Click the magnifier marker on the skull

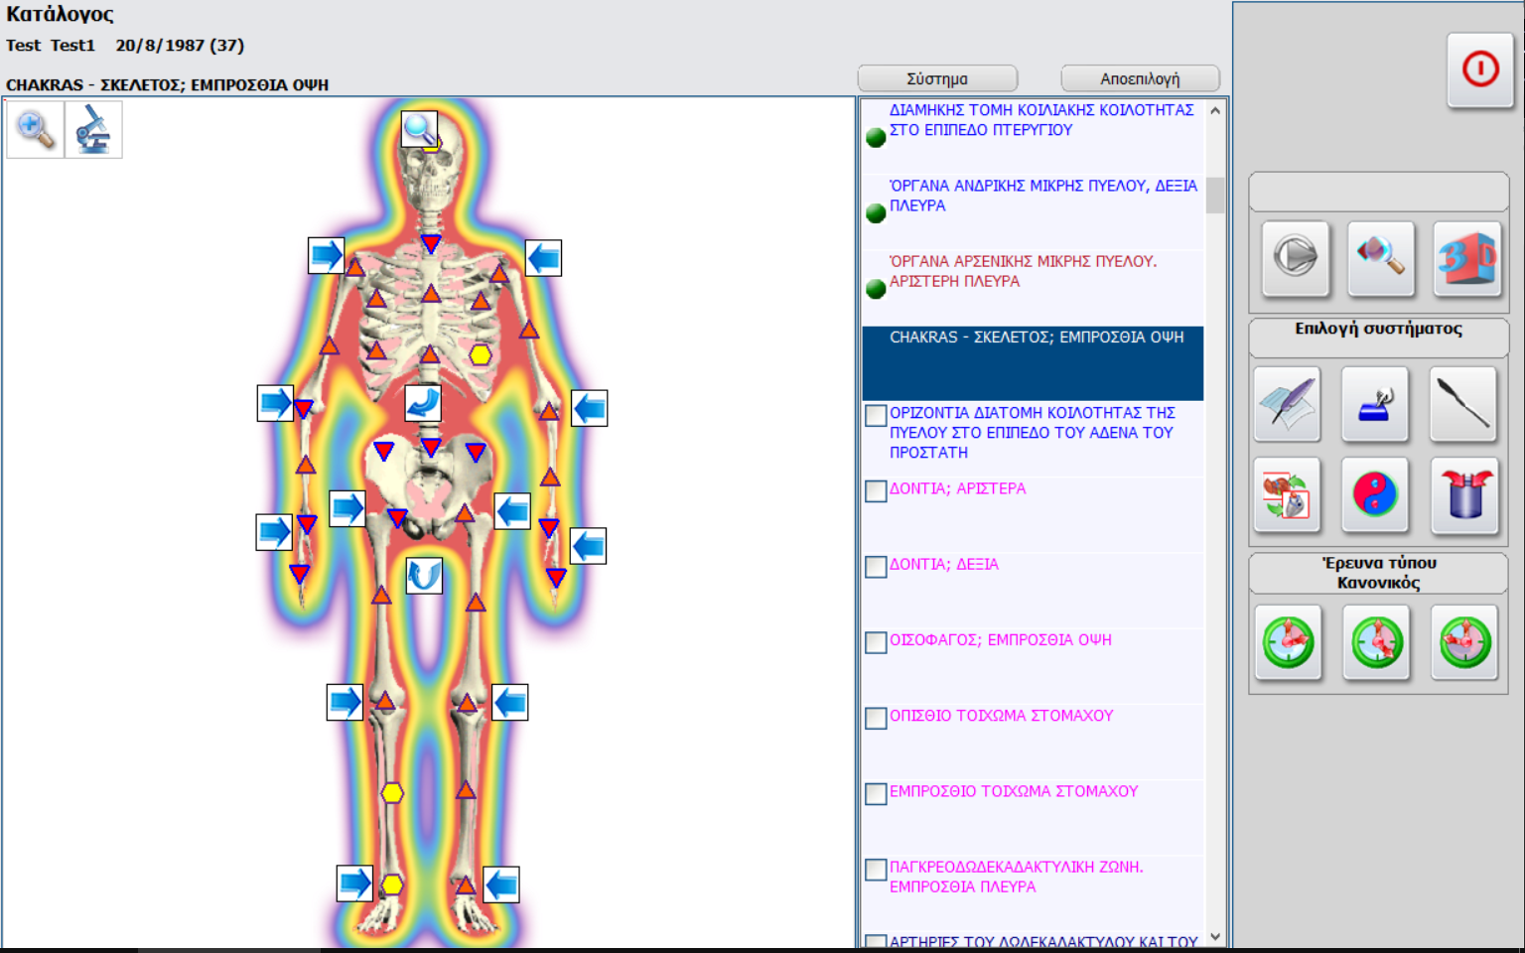[419, 129]
